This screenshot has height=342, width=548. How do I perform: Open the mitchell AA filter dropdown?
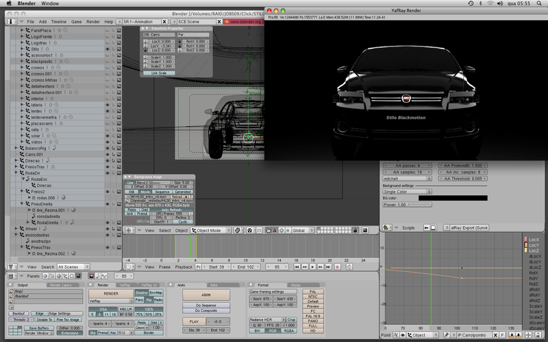click(408, 179)
